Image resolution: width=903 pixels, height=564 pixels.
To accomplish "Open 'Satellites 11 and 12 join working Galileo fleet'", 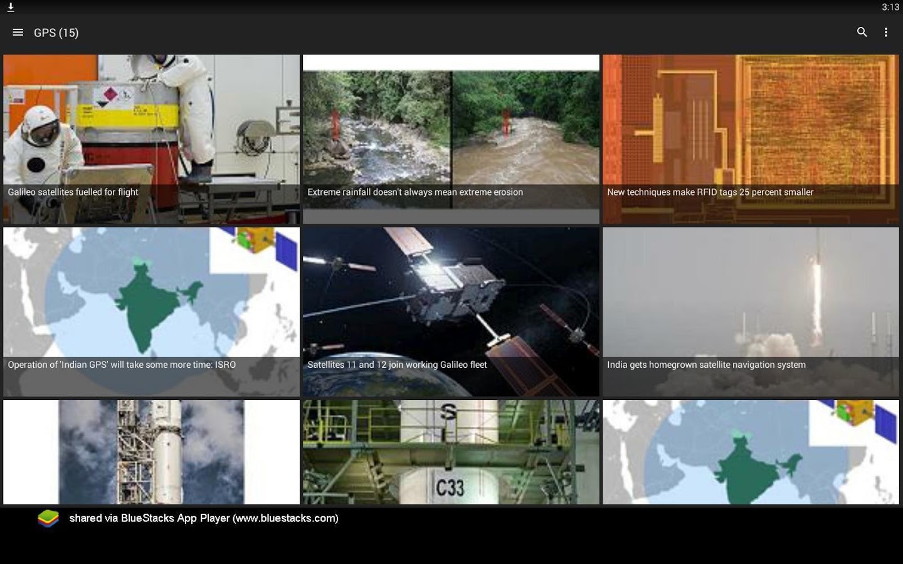I will 450,311.
